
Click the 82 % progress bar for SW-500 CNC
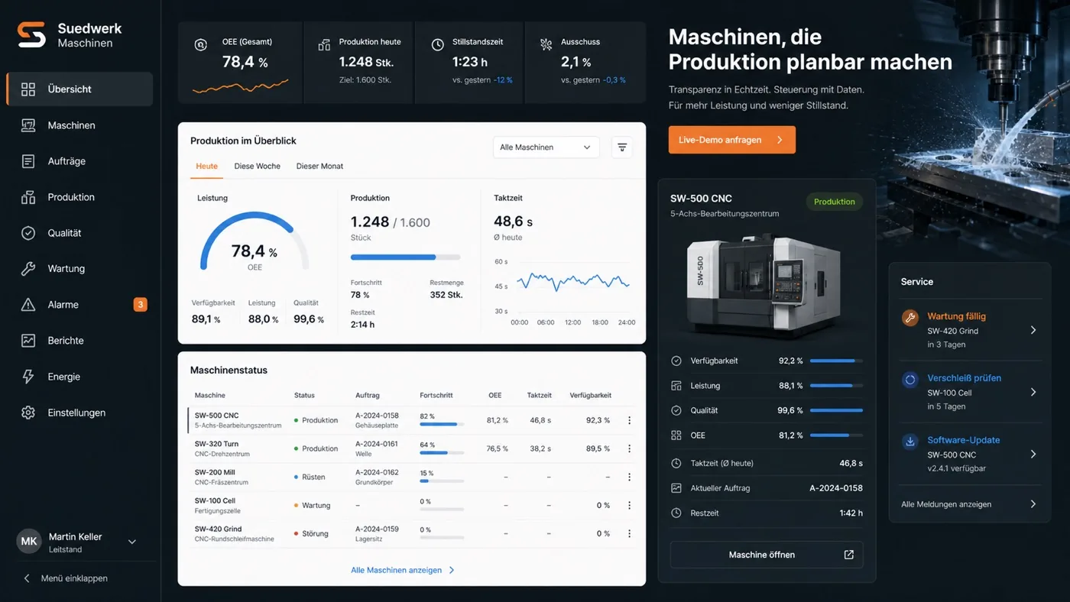(442, 424)
